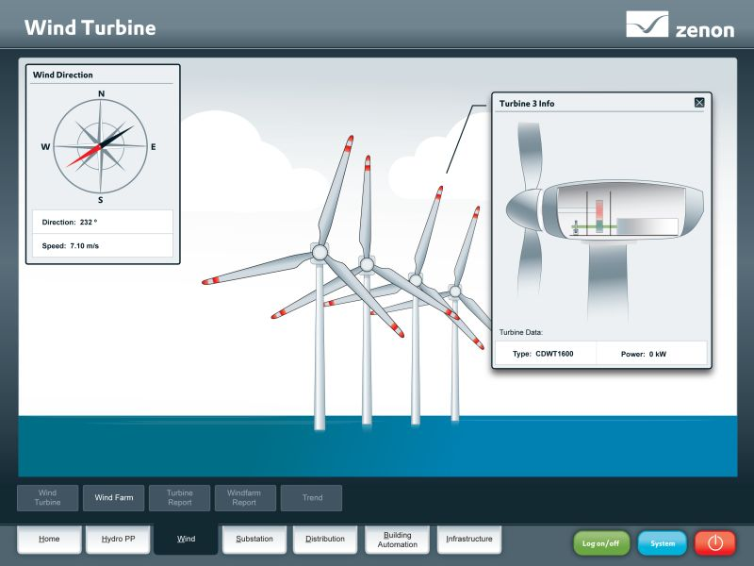Open the System panel
This screenshot has width=754, height=566.
(x=662, y=543)
